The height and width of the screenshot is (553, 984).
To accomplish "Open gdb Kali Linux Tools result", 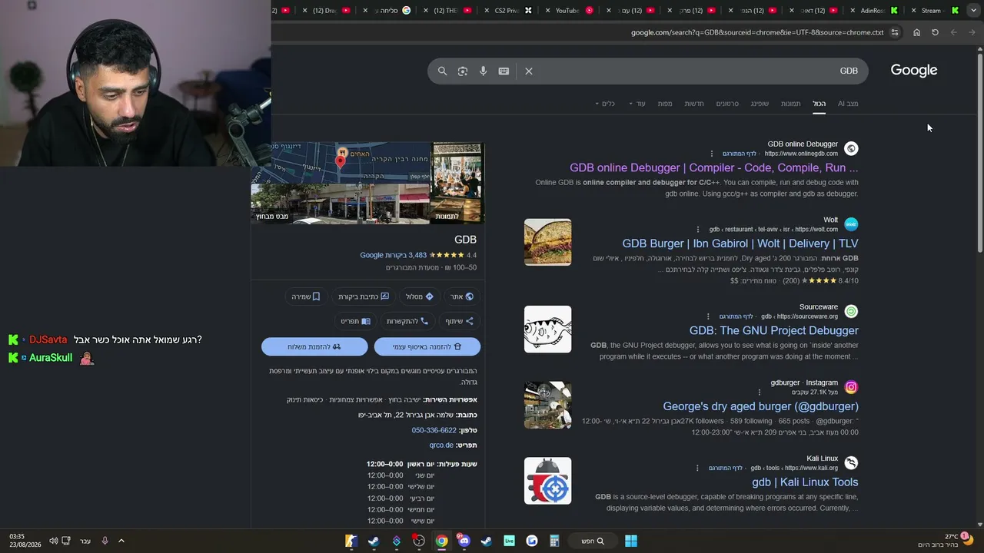I will [x=805, y=482].
